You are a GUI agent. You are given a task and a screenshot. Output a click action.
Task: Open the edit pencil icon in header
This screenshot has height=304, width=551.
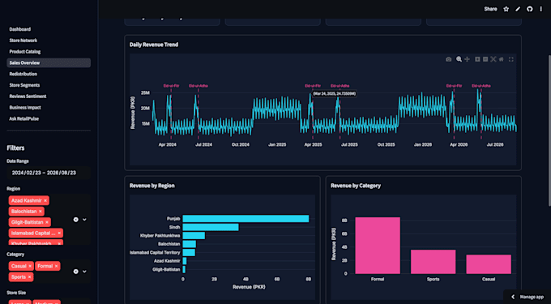(518, 9)
